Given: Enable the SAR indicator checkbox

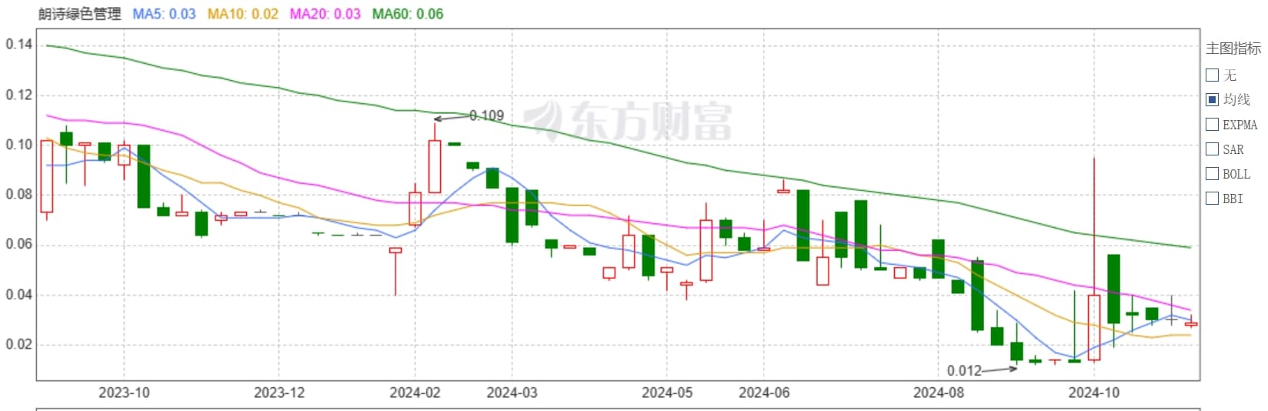Looking at the screenshot, I should pos(1212,149).
